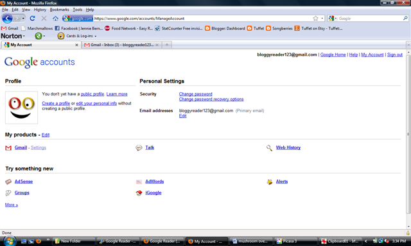Open the Food Network bookmark
411x246 pixels.
(128, 28)
